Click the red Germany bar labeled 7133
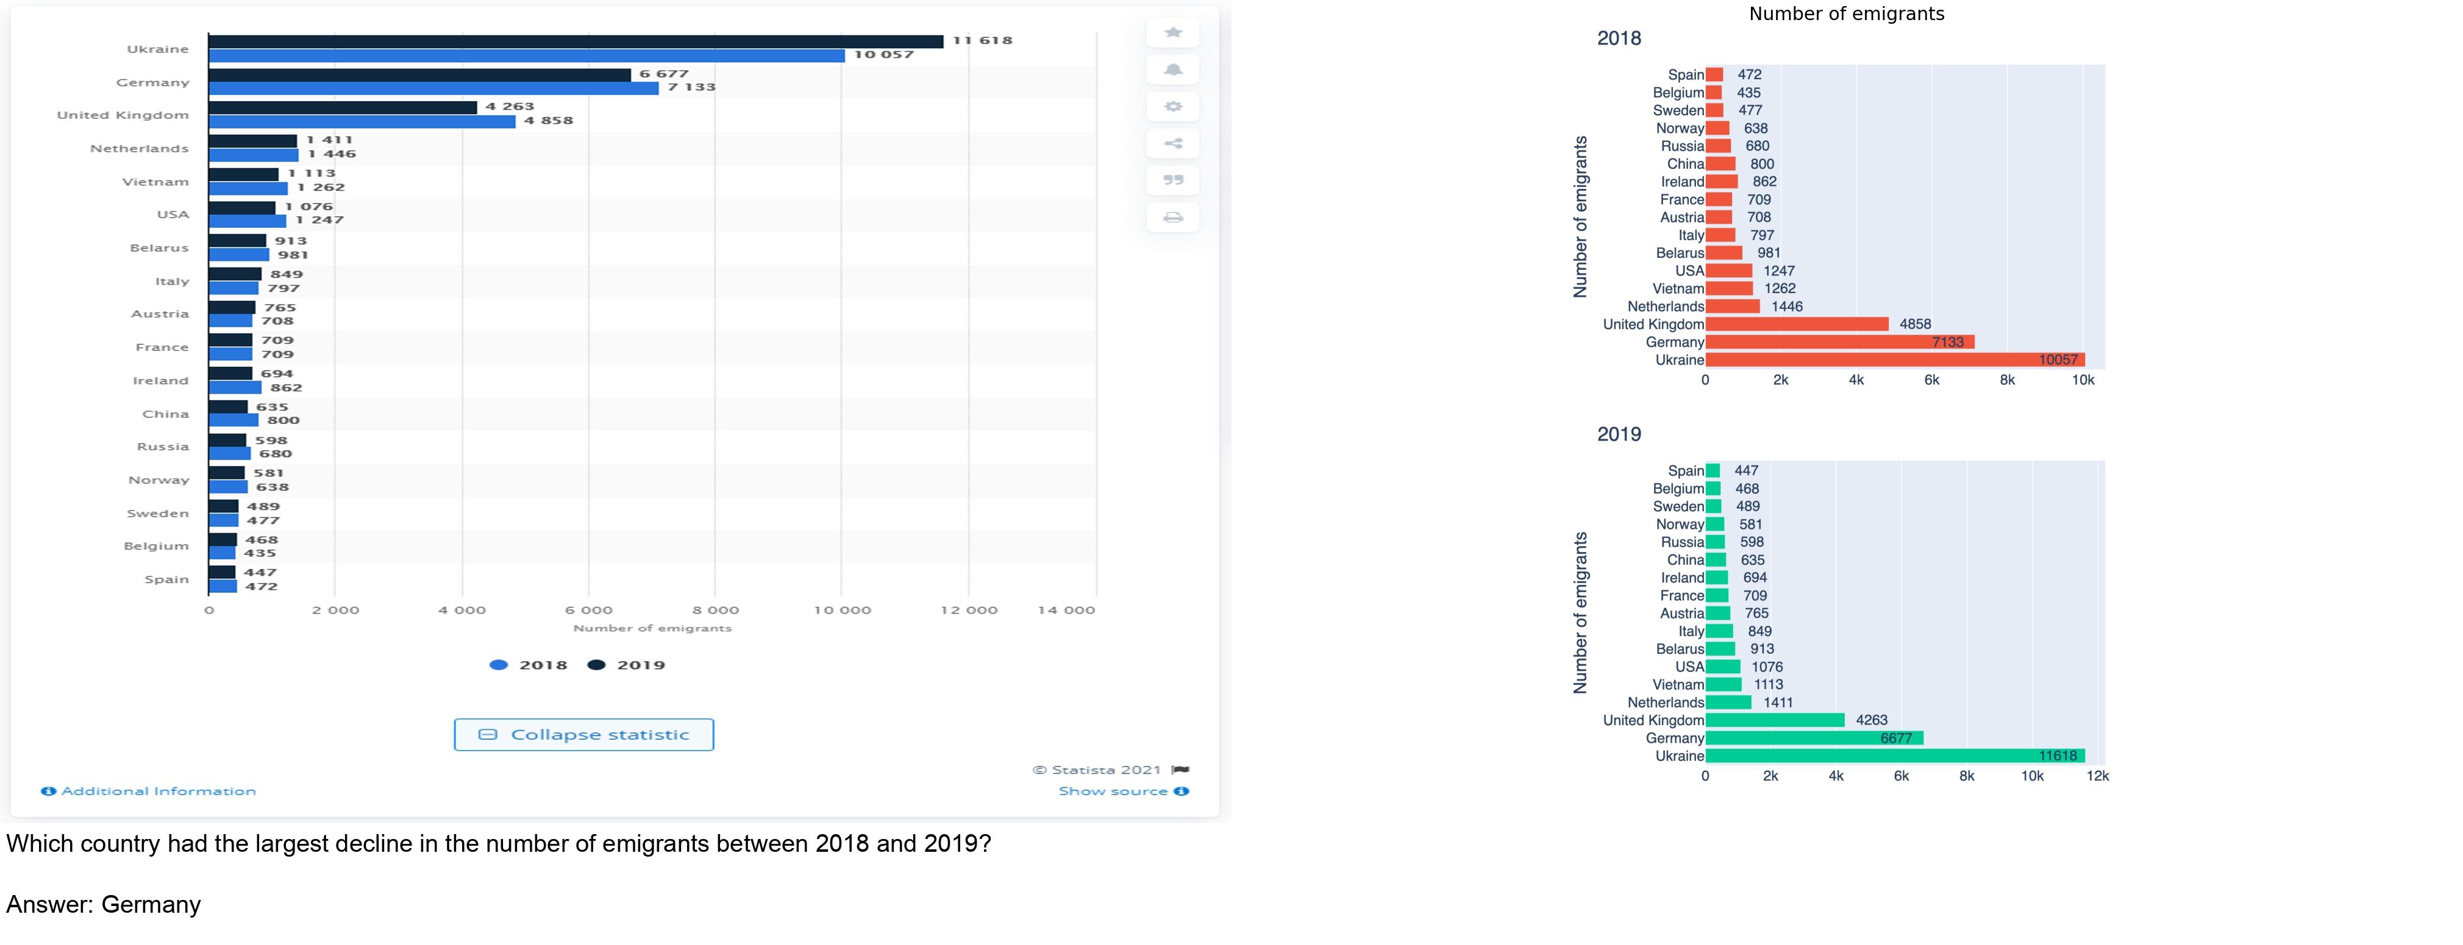This screenshot has width=2463, height=945. point(1839,342)
